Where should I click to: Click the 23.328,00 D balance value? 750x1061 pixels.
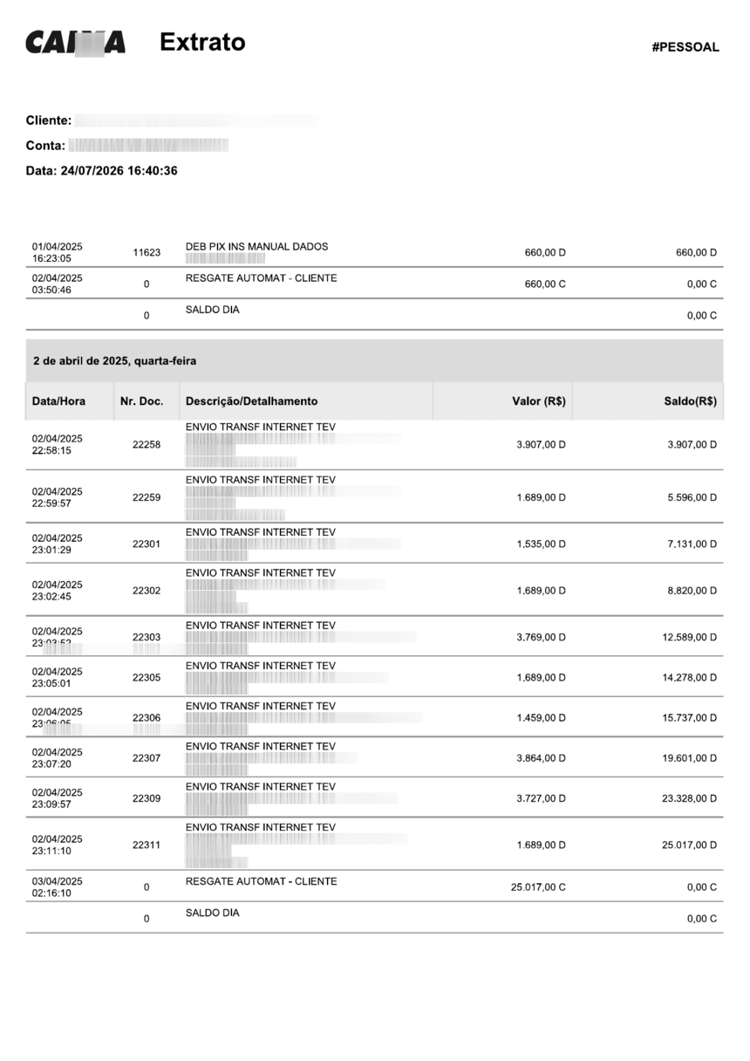tap(690, 798)
